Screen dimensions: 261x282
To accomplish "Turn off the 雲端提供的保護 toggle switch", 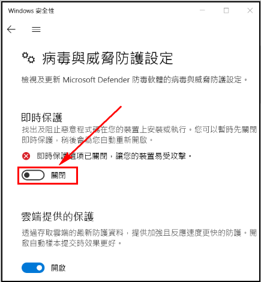I will pyautogui.click(x=33, y=268).
